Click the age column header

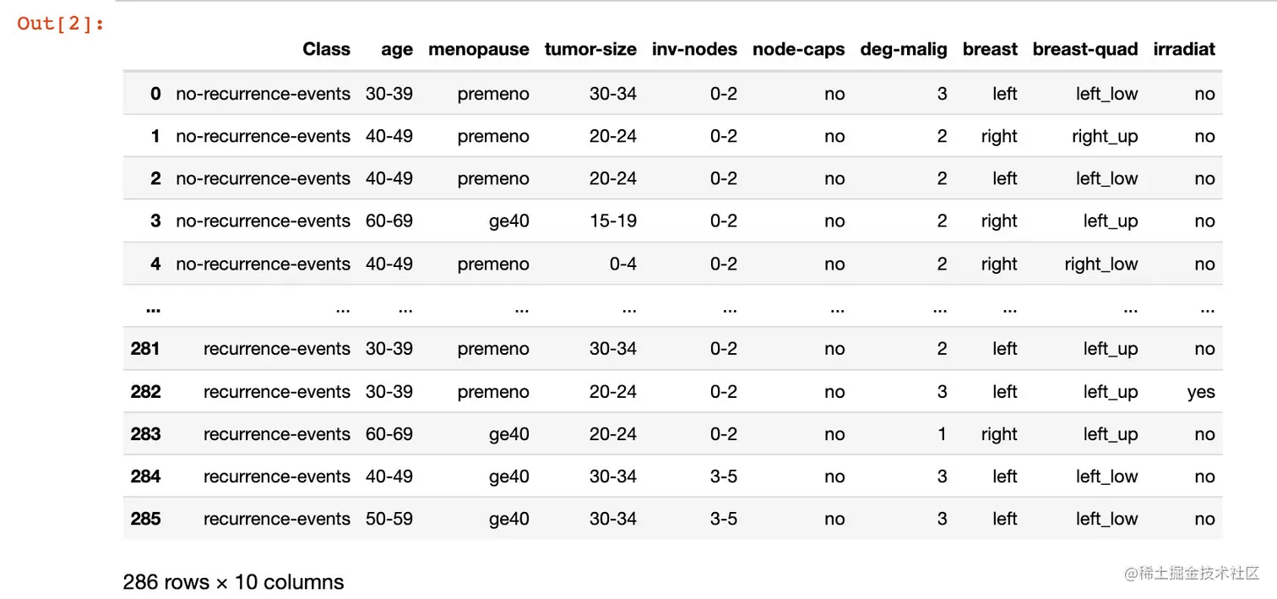click(x=397, y=49)
